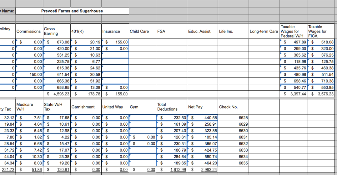Image resolution: width=337 pixels, height=175 pixels.
Task: Click gross earning value 225.75
Action: pos(57,62)
